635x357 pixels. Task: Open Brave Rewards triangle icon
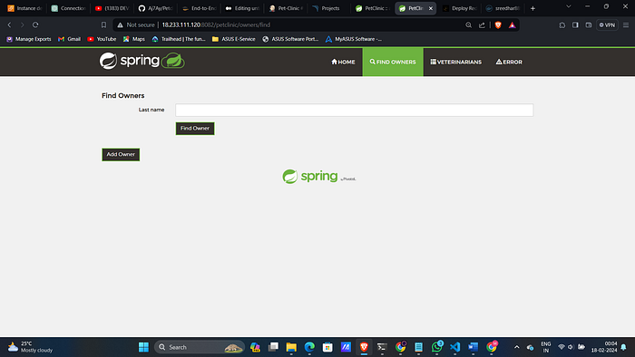point(513,24)
